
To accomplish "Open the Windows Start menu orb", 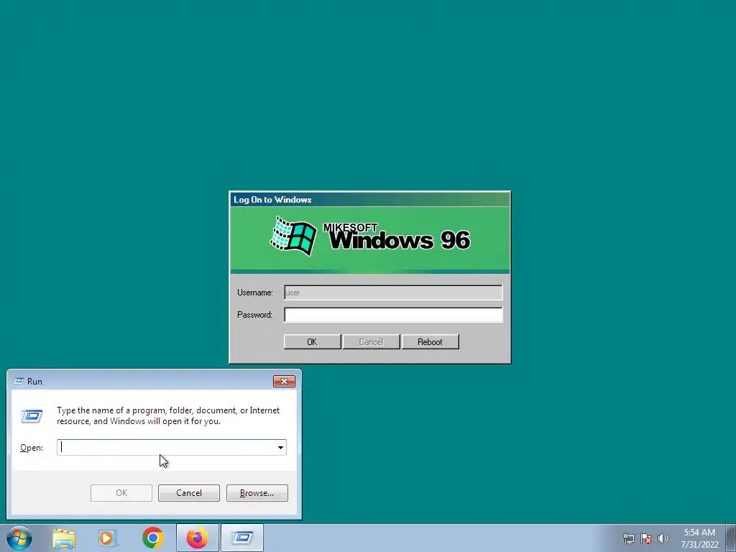I will pyautogui.click(x=19, y=538).
